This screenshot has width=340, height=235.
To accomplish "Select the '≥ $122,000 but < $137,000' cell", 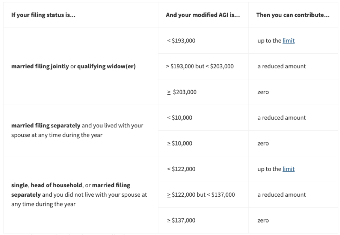I will point(203,195).
